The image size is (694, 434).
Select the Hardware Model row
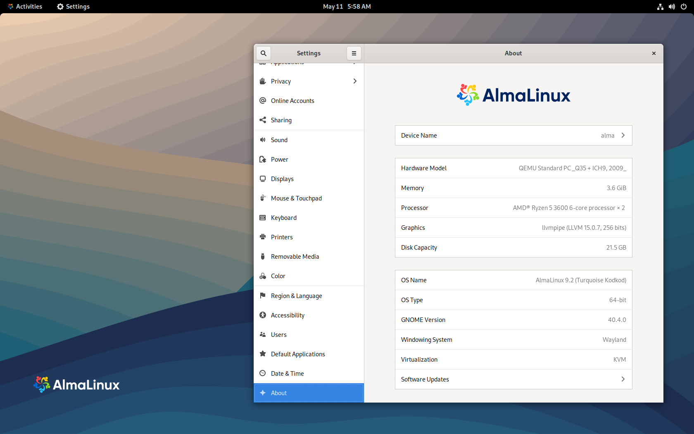pos(513,168)
